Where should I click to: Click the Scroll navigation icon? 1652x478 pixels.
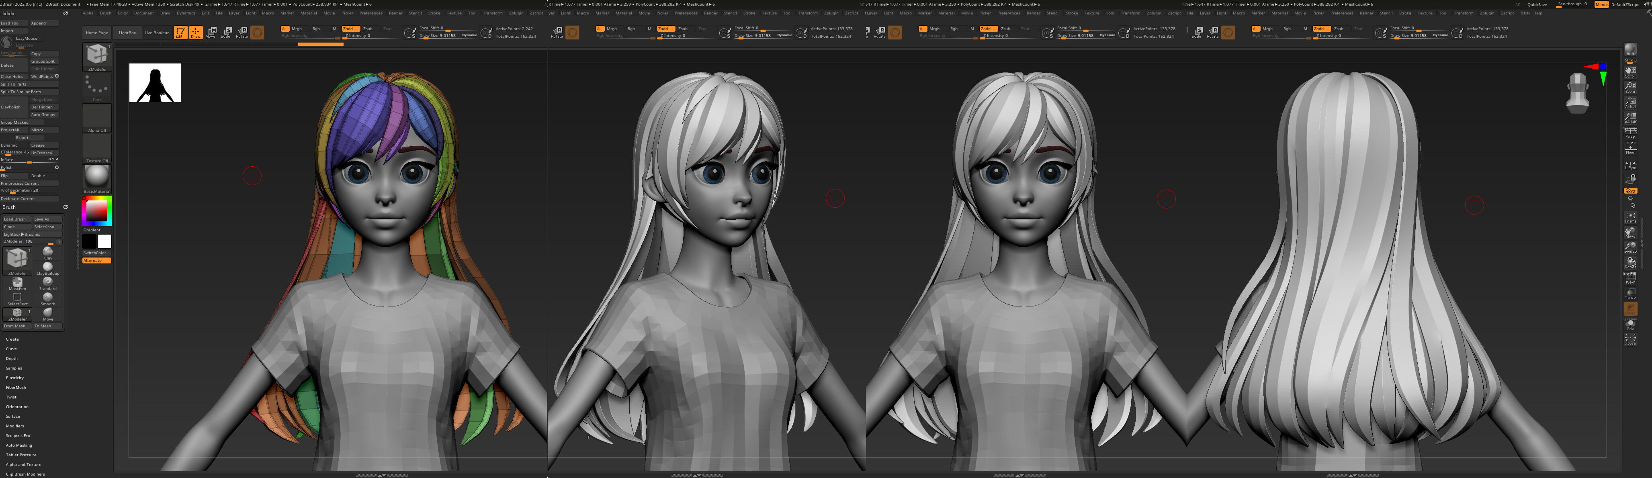[x=1630, y=72]
